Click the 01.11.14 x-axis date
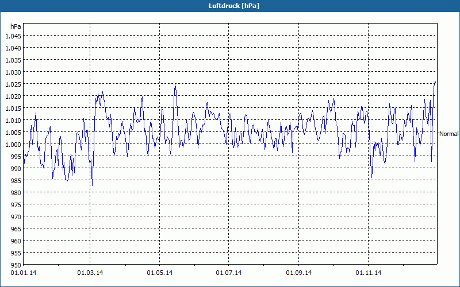460x287 pixels. coord(369,273)
